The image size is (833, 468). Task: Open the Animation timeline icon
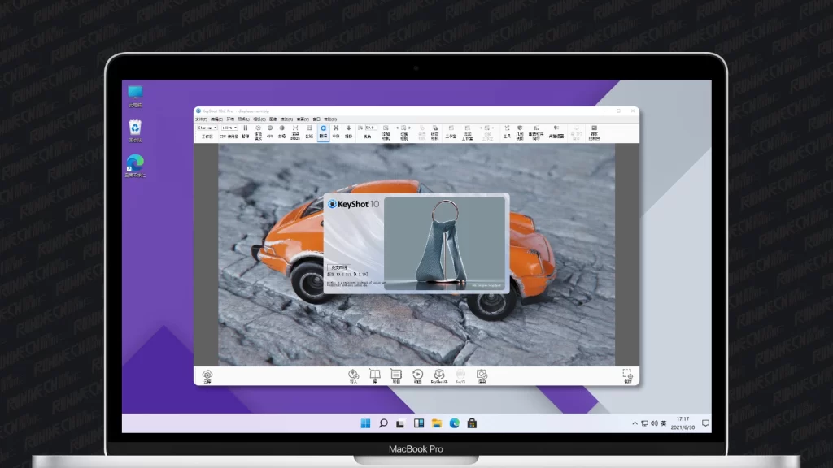click(x=417, y=375)
